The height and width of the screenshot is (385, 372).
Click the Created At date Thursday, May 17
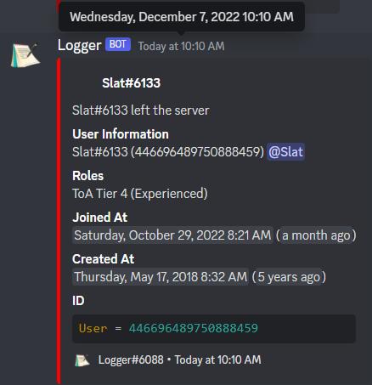point(161,277)
